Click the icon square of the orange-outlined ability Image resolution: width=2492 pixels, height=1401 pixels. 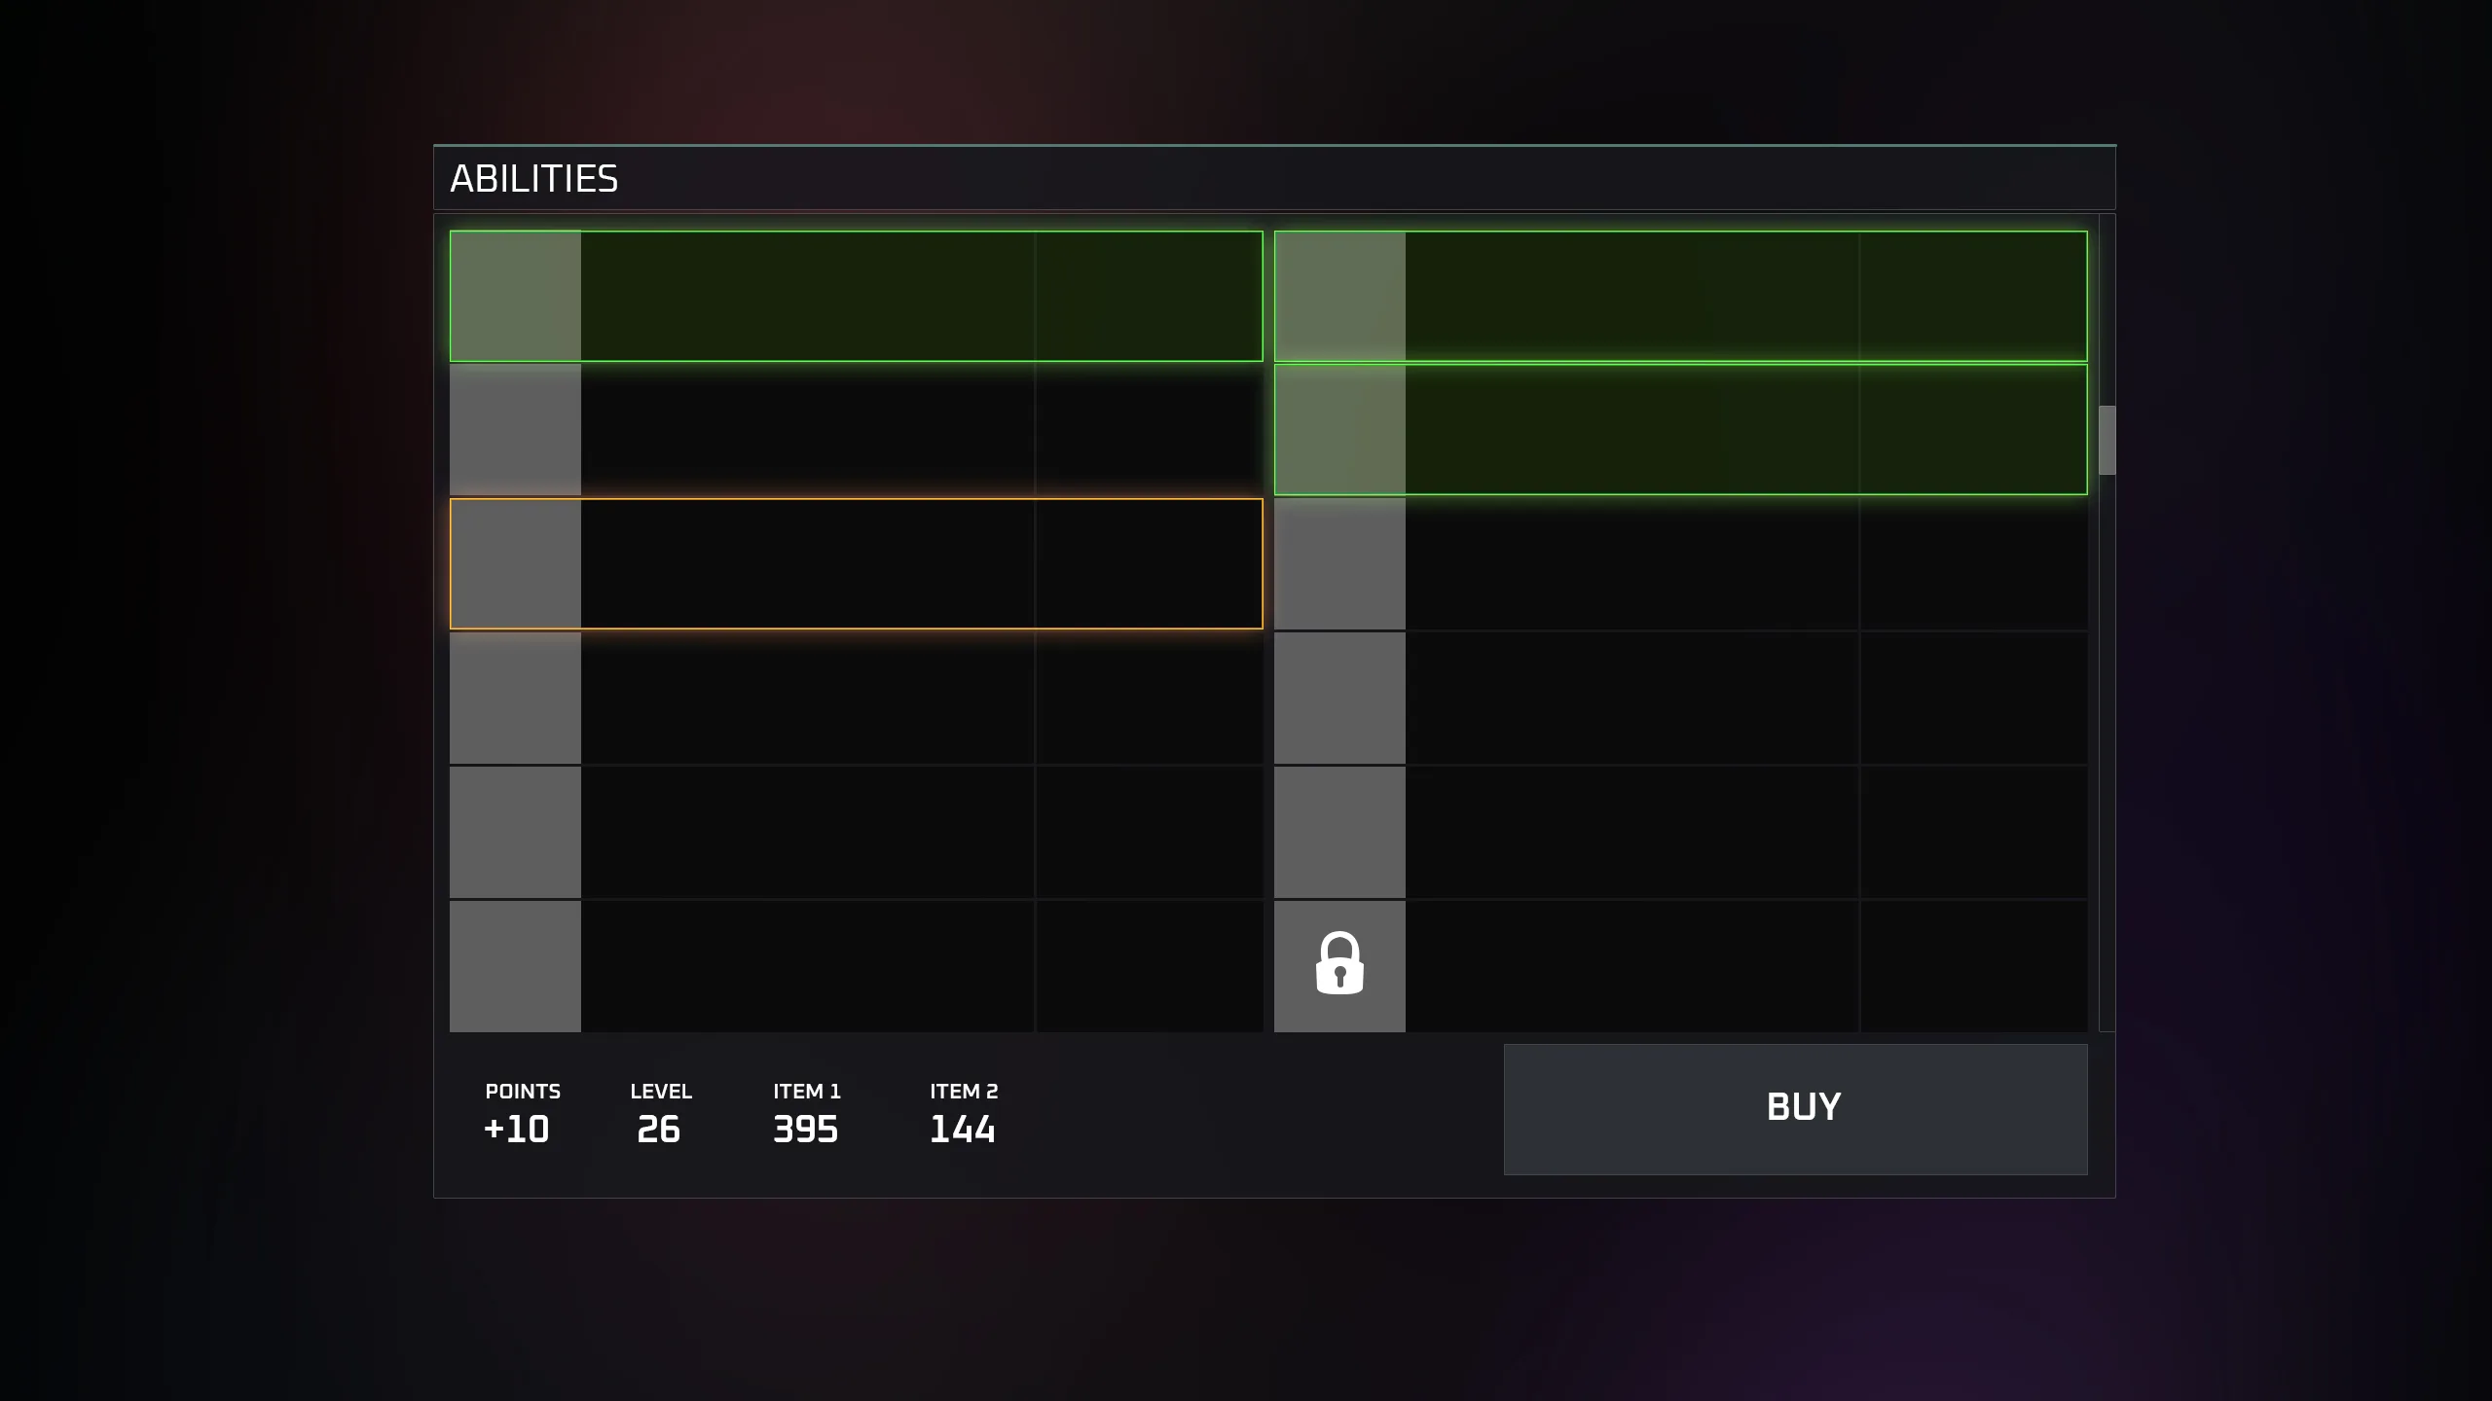pos(515,564)
